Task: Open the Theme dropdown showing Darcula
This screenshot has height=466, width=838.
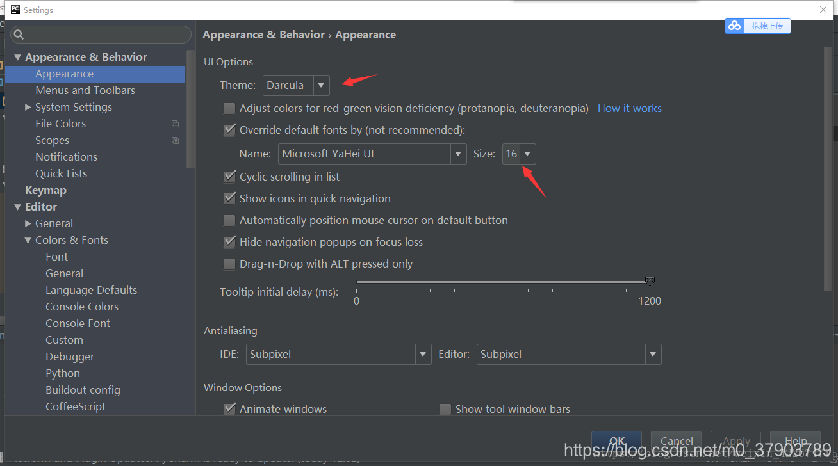Action: (296, 85)
